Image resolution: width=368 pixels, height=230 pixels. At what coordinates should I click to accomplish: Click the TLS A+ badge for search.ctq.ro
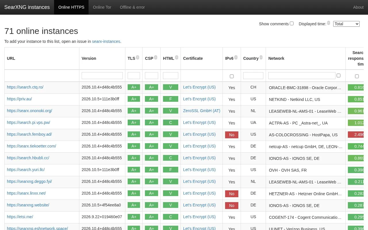[134, 87]
